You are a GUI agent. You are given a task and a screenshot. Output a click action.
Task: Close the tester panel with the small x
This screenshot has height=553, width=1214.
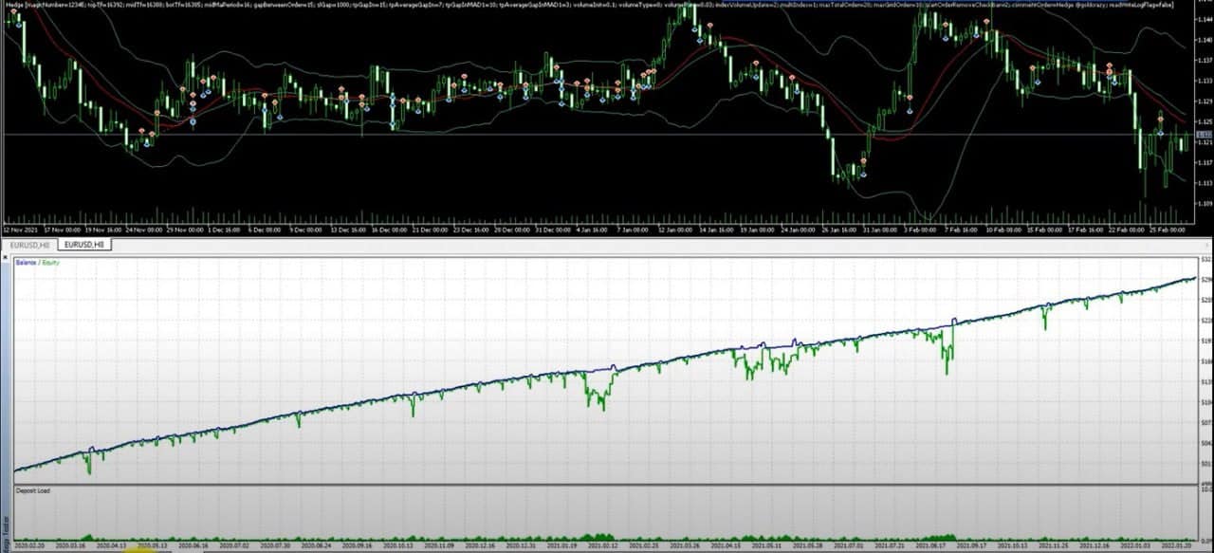[x=5, y=259]
